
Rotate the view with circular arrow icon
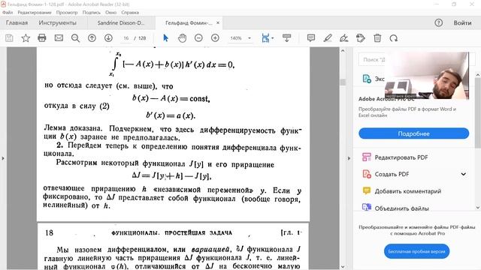click(394, 38)
